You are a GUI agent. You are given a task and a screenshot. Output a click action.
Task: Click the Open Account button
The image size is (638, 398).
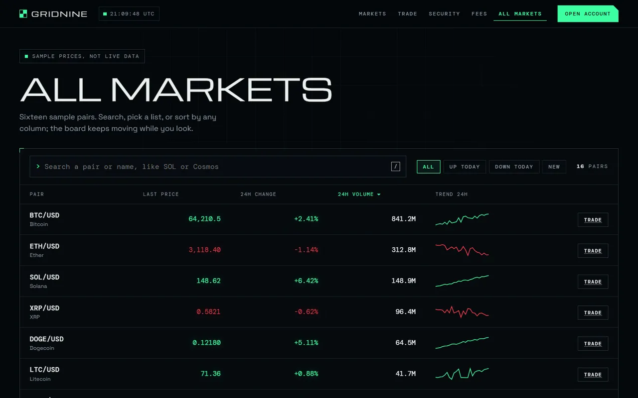588,14
